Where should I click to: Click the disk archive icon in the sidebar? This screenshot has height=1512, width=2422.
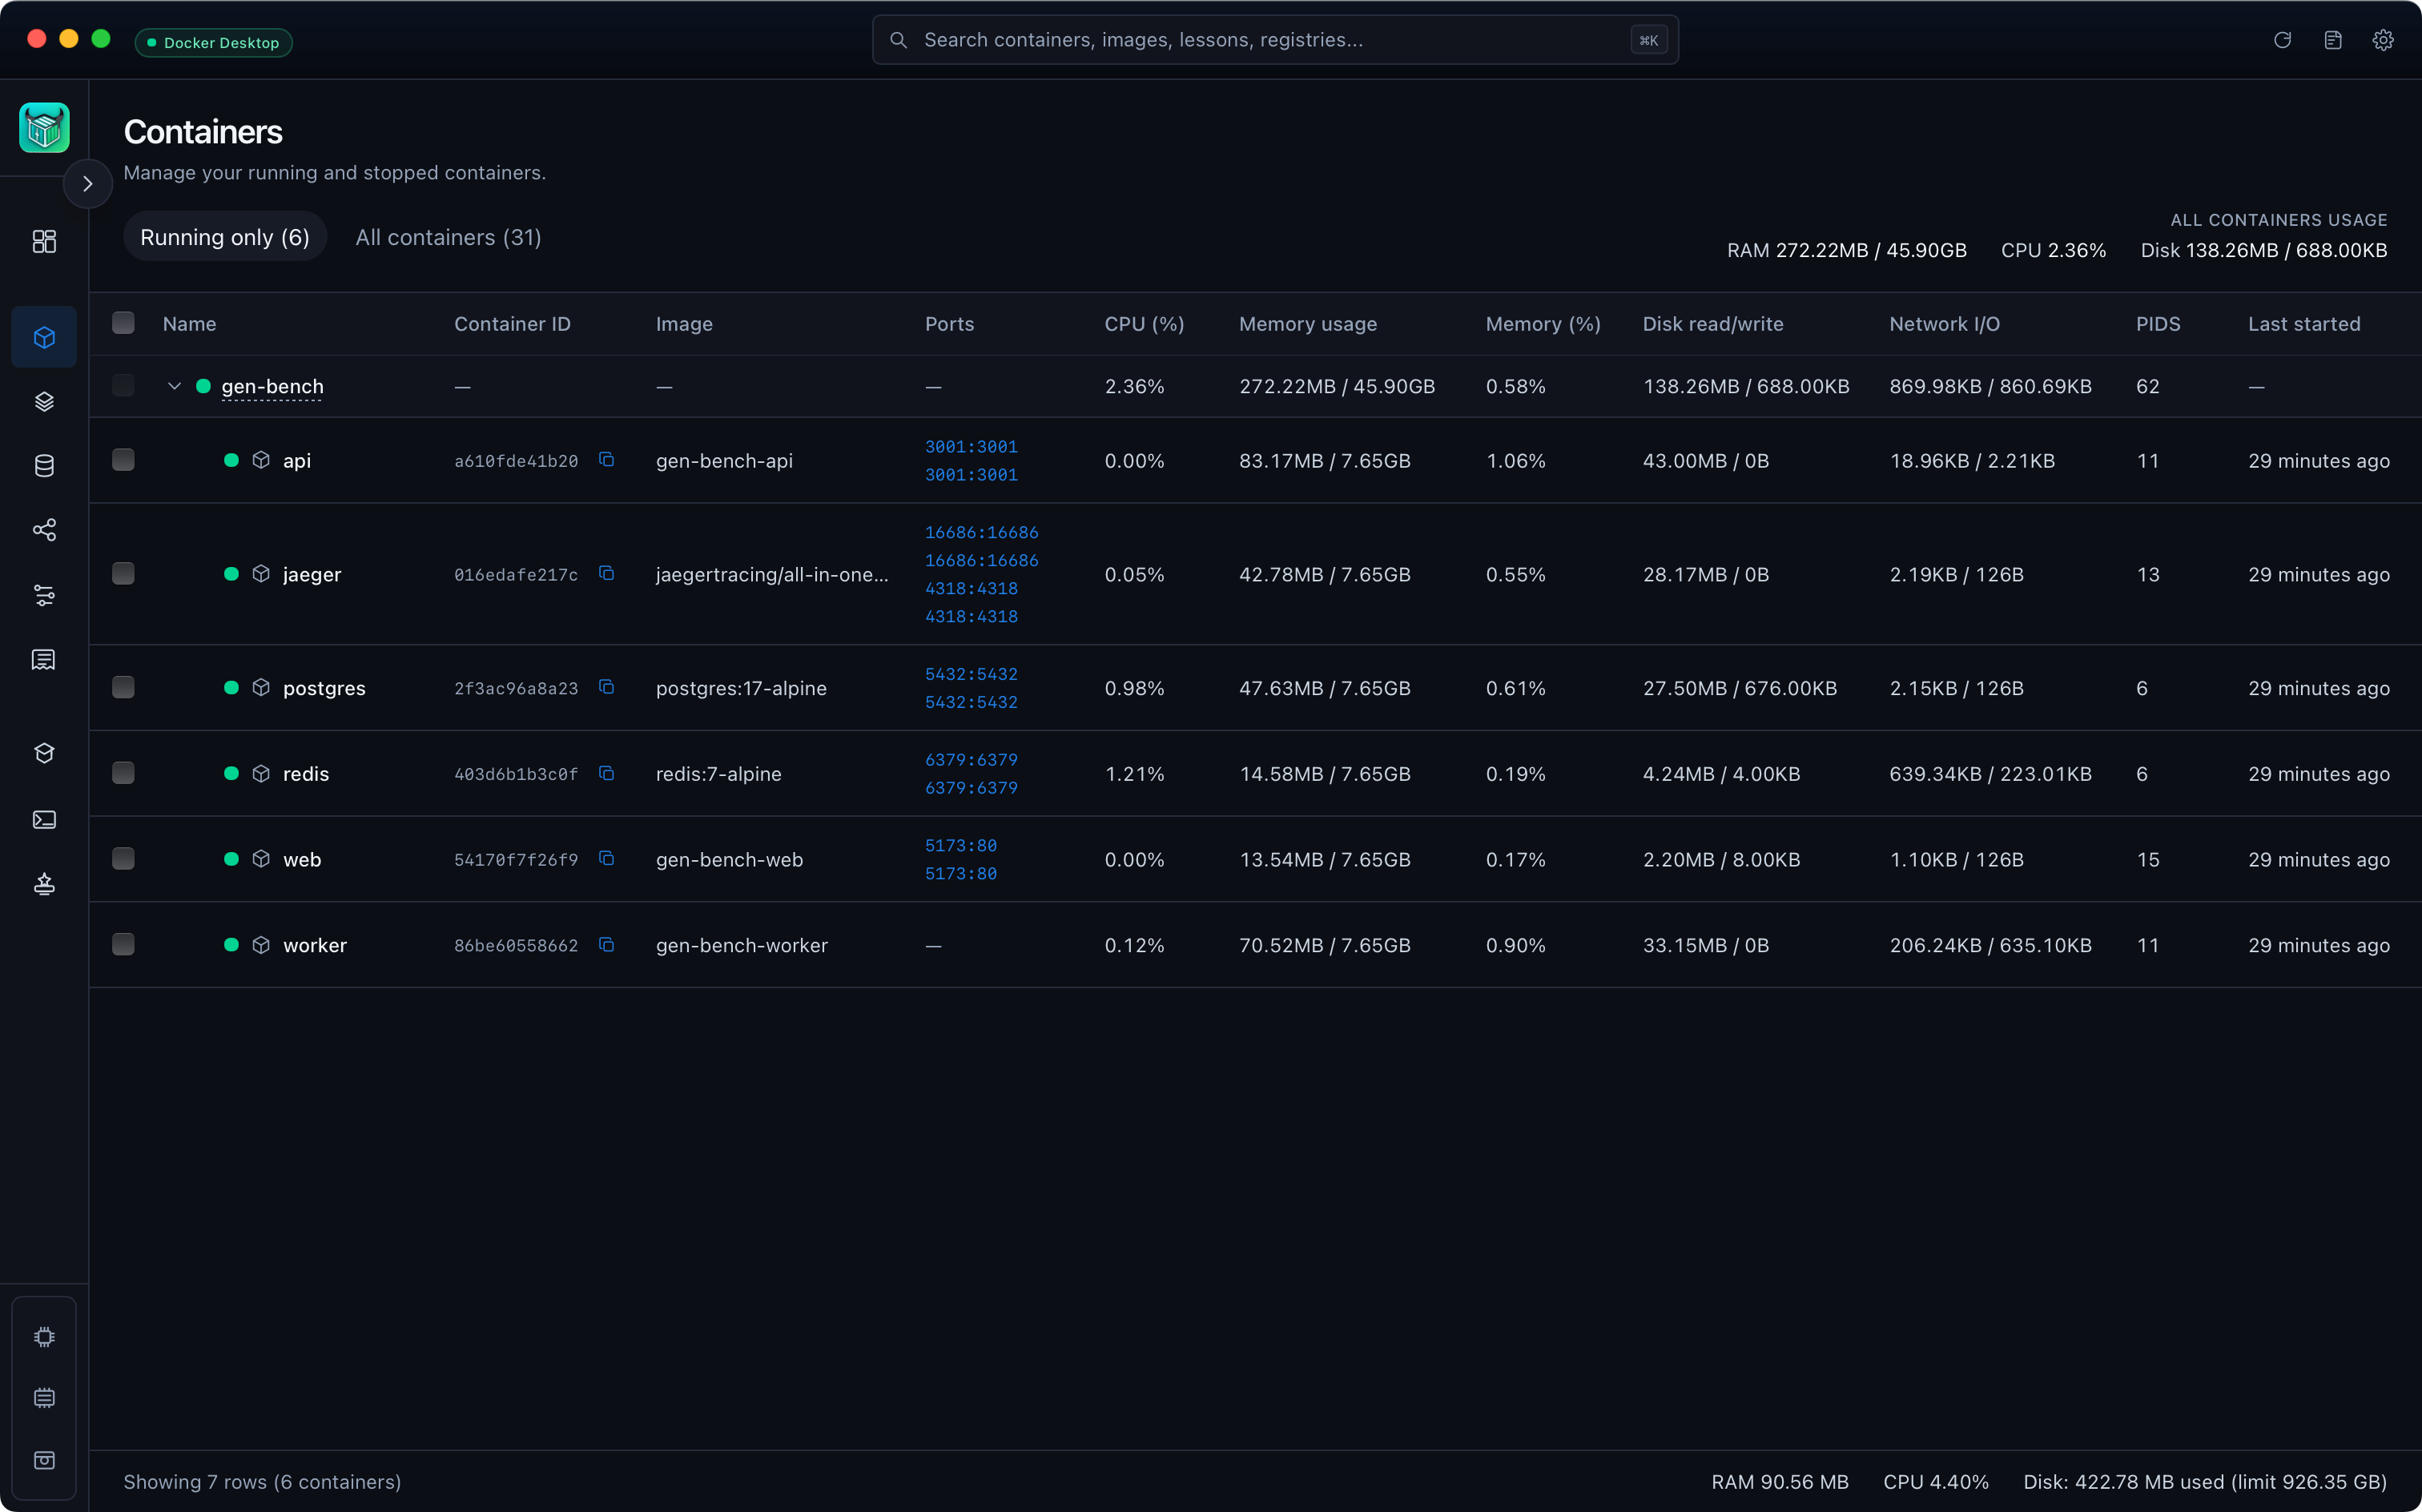tap(44, 1460)
